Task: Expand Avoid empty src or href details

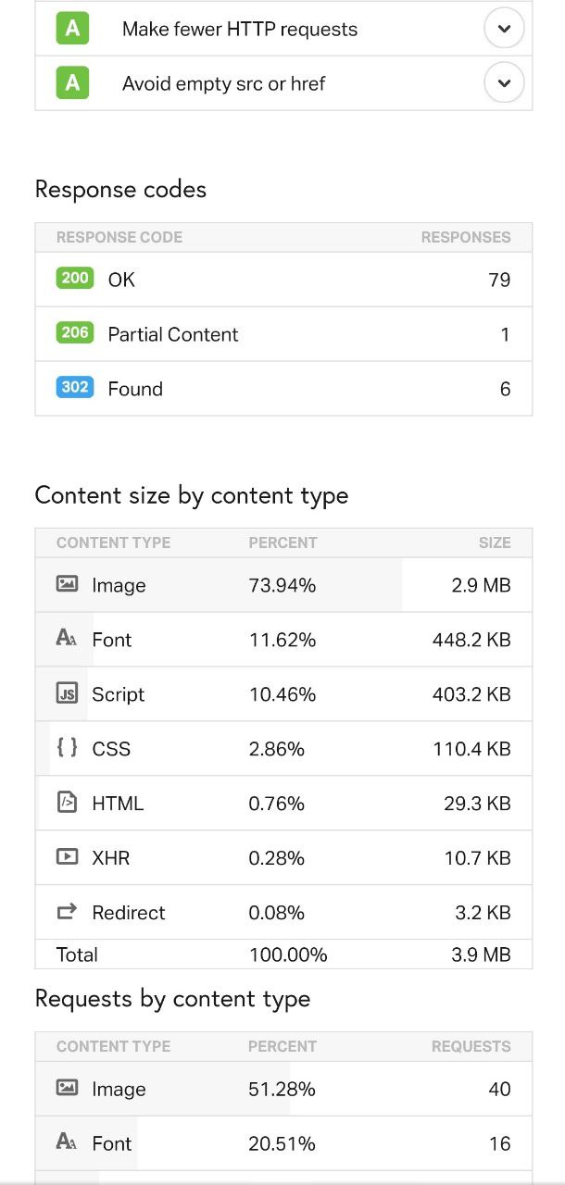Action: 504,83
